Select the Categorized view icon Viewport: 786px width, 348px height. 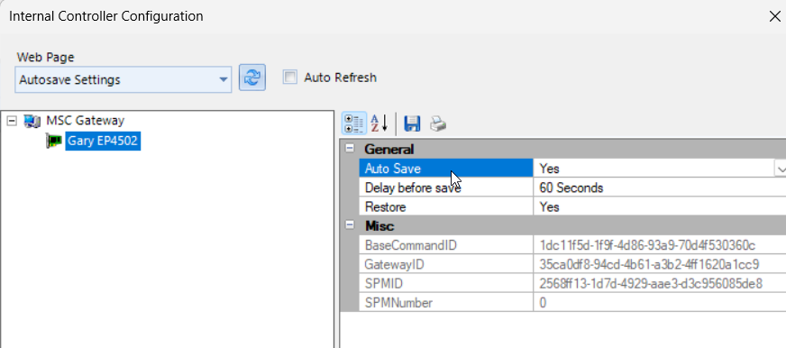pyautogui.click(x=354, y=123)
